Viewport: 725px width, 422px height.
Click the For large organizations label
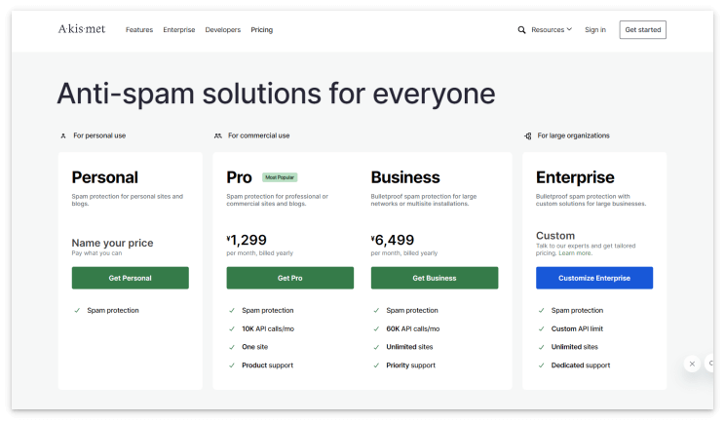573,135
